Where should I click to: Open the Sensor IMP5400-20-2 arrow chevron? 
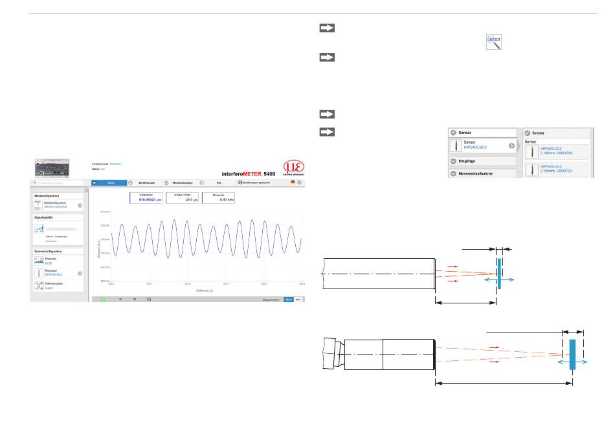[x=511, y=146]
